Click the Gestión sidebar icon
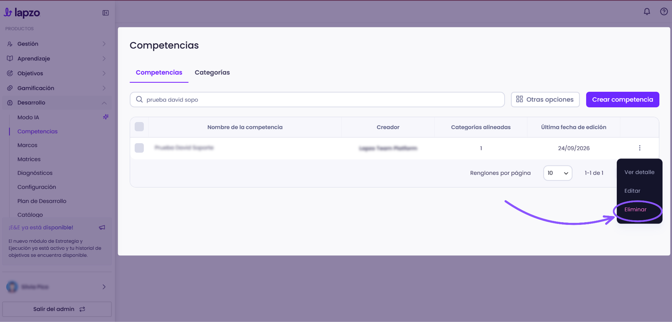 (x=10, y=44)
